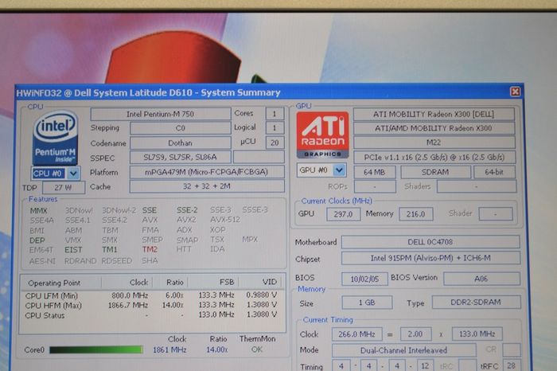The height and width of the screenshot is (371, 557).
Task: Click the Operating Point column header
Action: coord(60,283)
